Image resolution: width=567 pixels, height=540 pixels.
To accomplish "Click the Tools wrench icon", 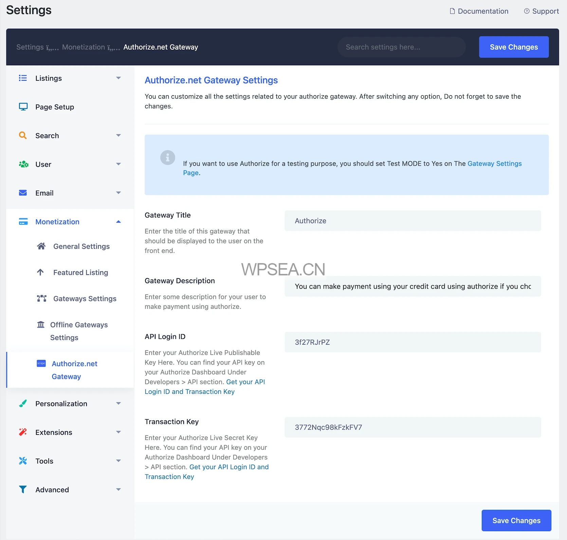I will pos(23,461).
